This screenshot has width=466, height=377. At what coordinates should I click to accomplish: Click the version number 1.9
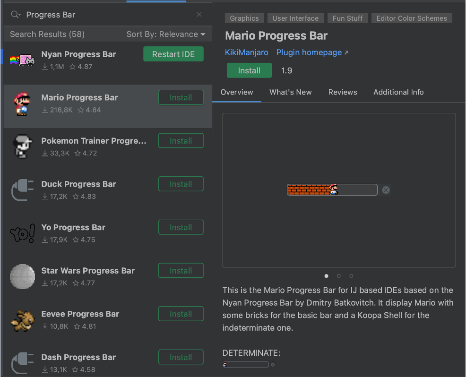(286, 70)
